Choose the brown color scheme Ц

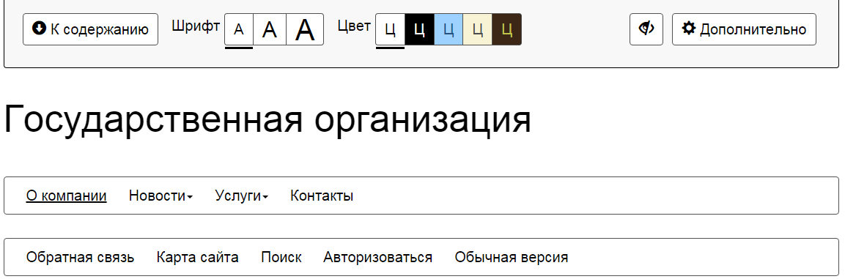click(x=506, y=29)
